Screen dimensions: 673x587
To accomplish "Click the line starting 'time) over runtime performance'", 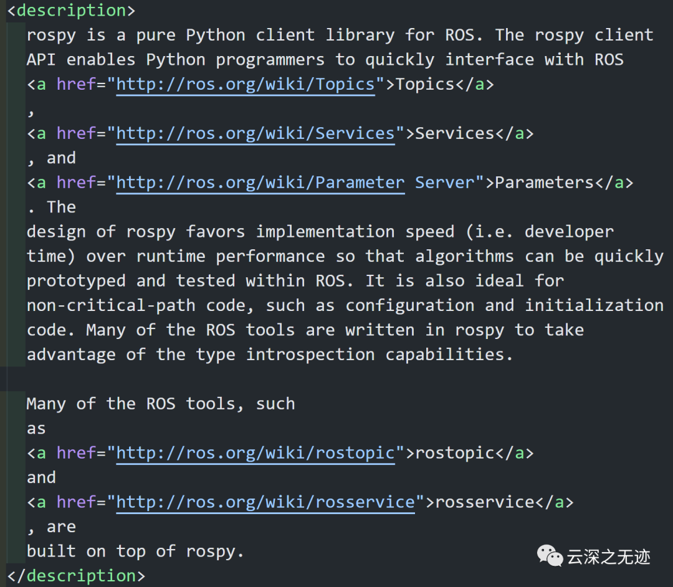I will point(345,257).
